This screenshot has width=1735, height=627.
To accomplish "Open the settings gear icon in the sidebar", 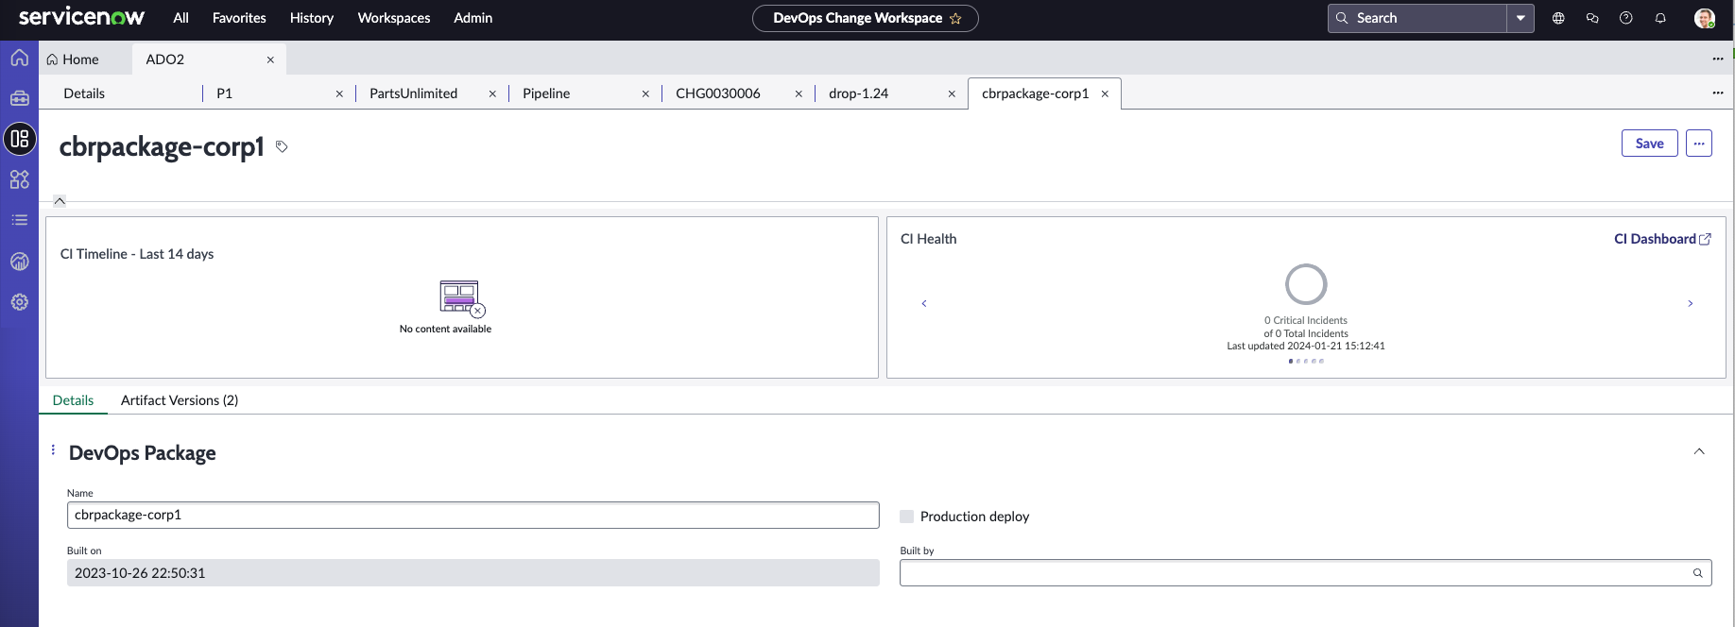I will coord(19,302).
